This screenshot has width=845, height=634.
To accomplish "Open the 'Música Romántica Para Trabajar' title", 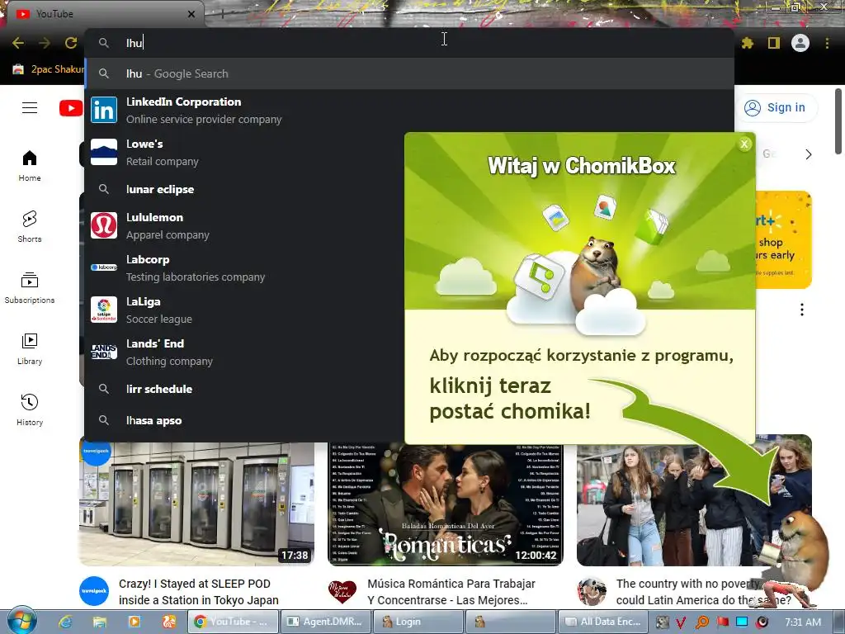I will click(x=451, y=592).
